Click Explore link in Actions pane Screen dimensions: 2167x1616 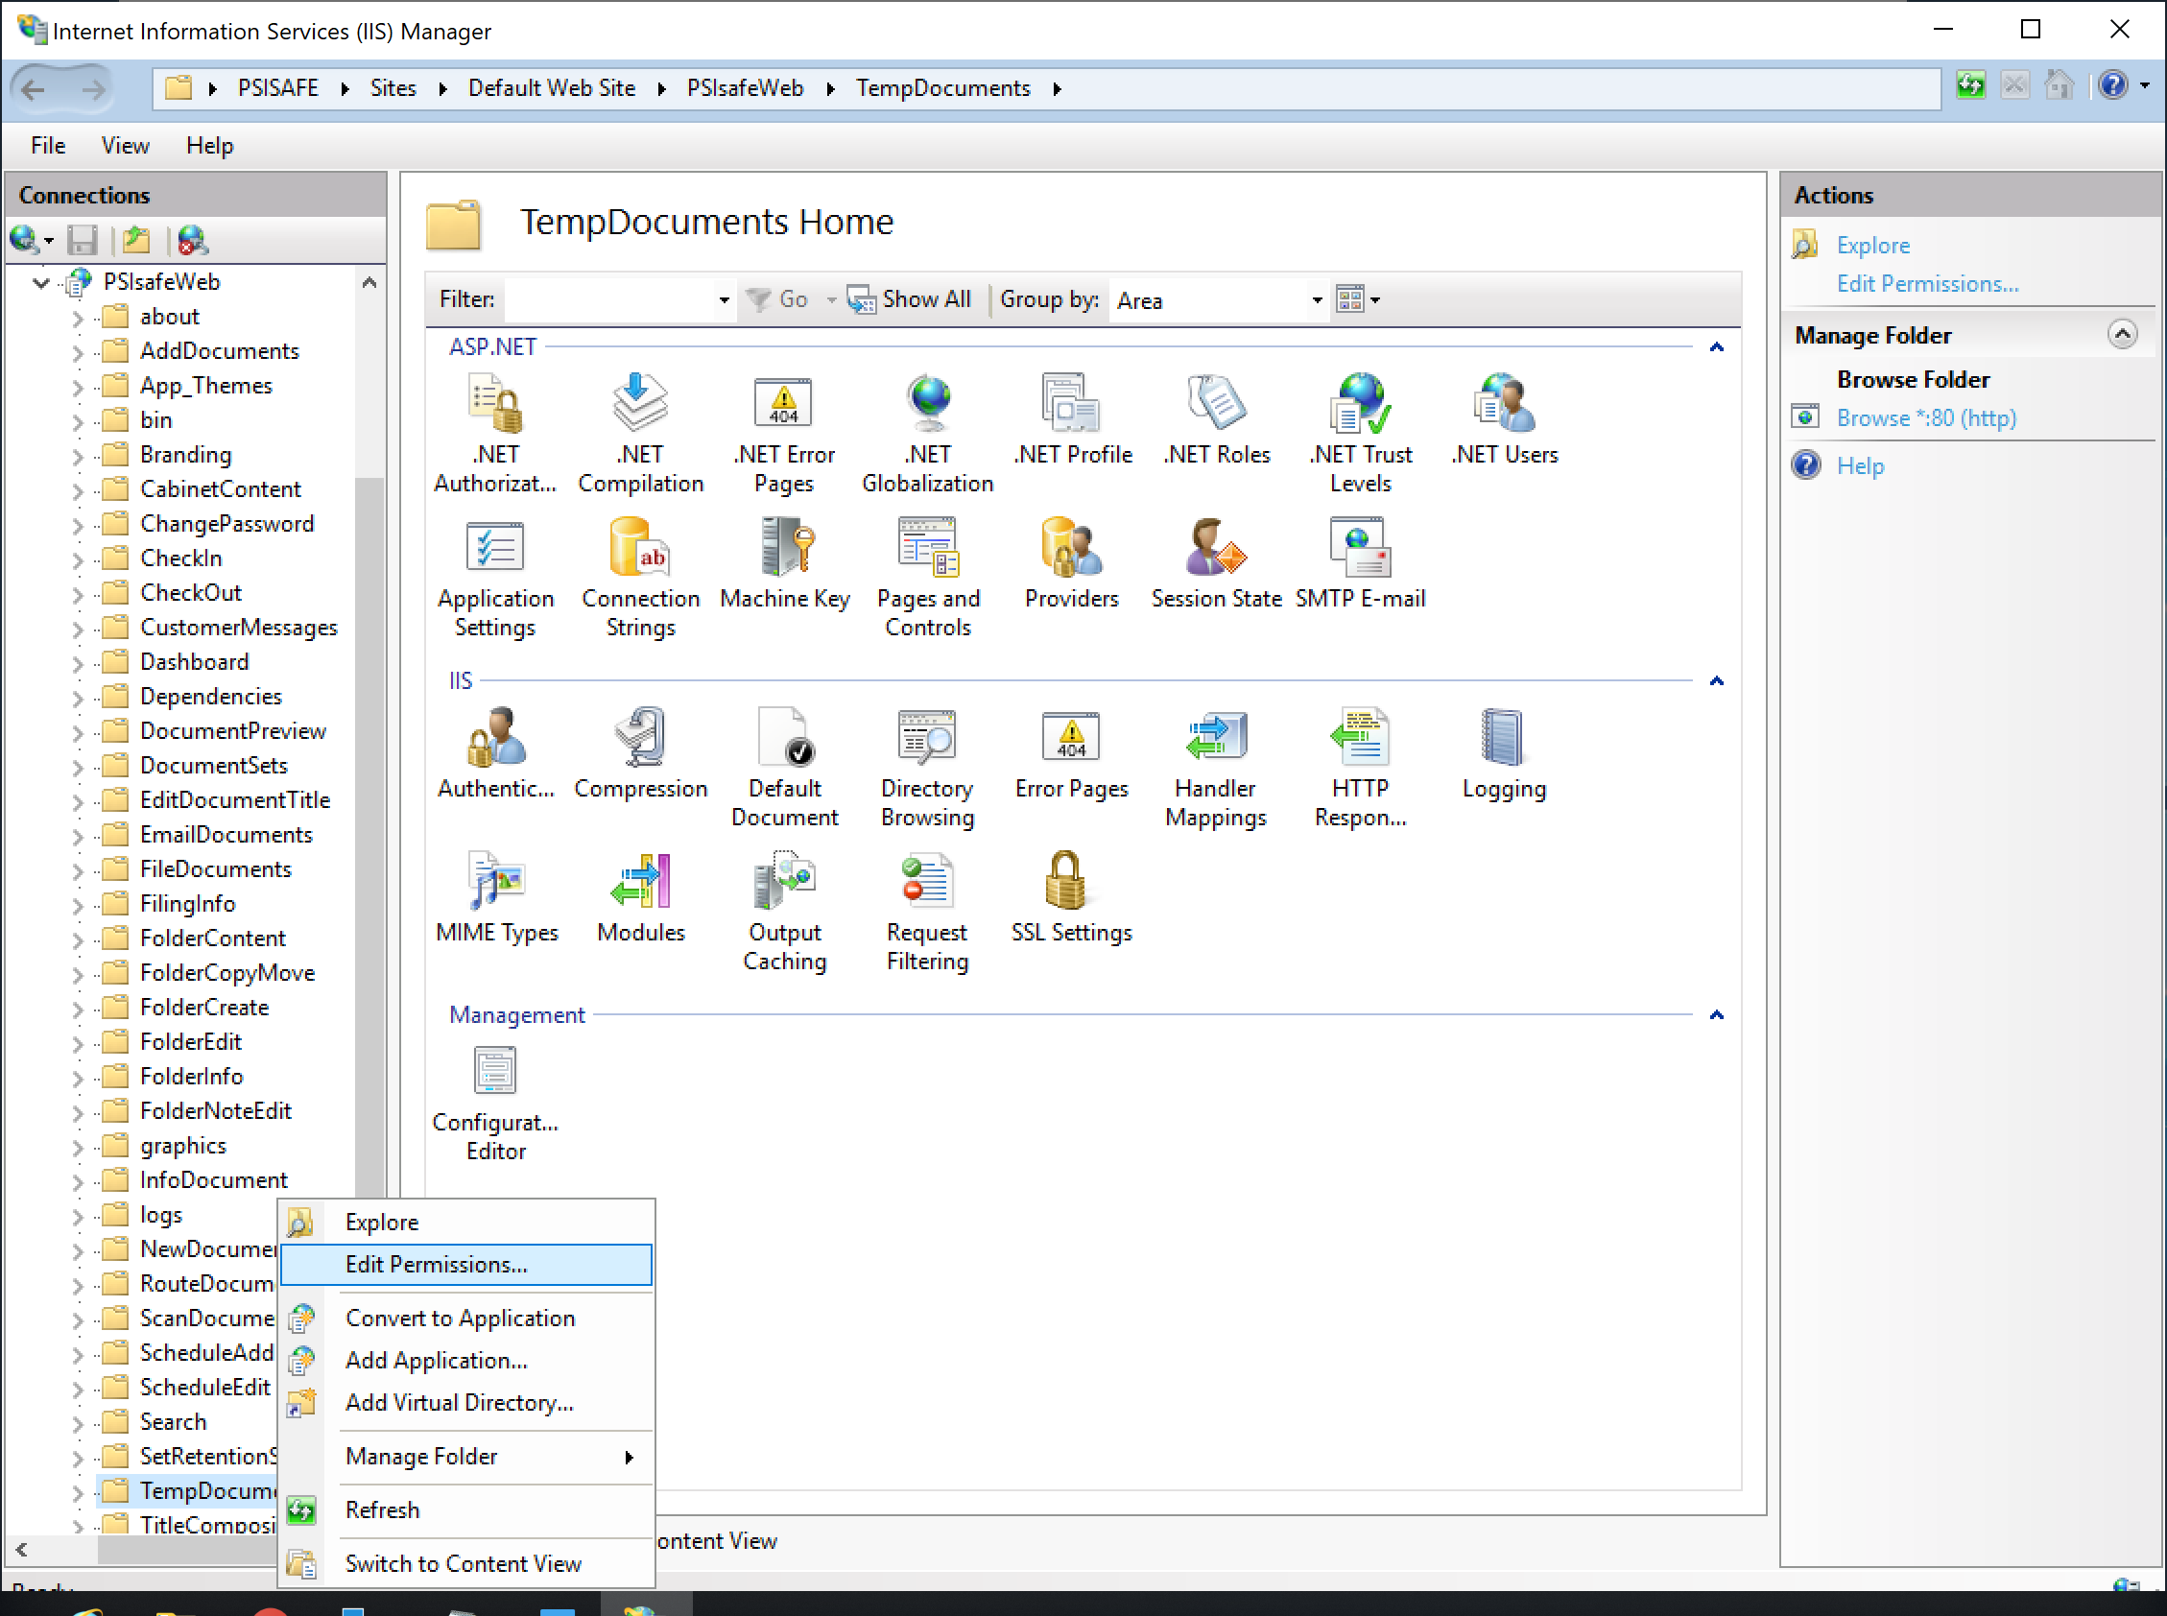pyautogui.click(x=1872, y=246)
